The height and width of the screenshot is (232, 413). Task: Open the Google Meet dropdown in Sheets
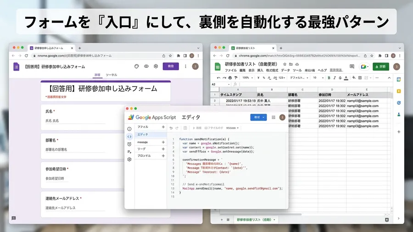[364, 66]
